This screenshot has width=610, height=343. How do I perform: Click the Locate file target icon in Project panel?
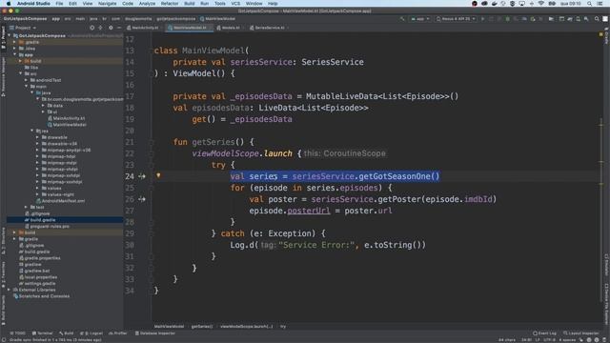click(92, 28)
